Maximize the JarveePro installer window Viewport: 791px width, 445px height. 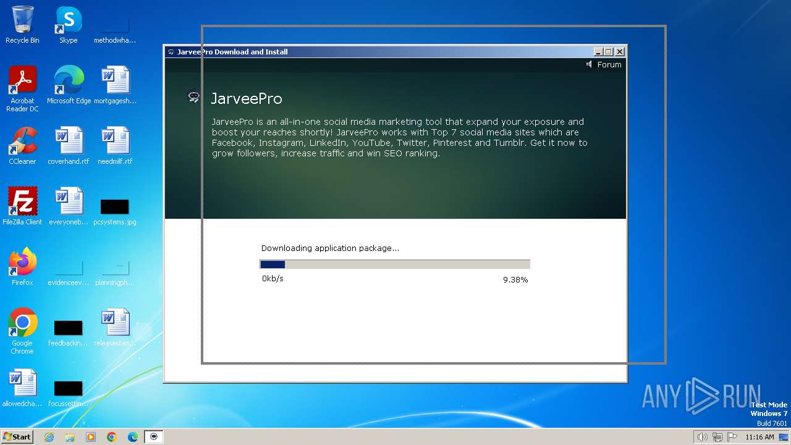click(x=608, y=52)
